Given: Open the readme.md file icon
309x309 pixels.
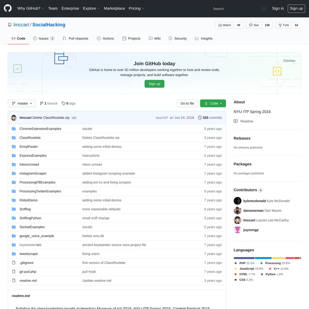Looking at the screenshot, I should [x=14, y=281].
